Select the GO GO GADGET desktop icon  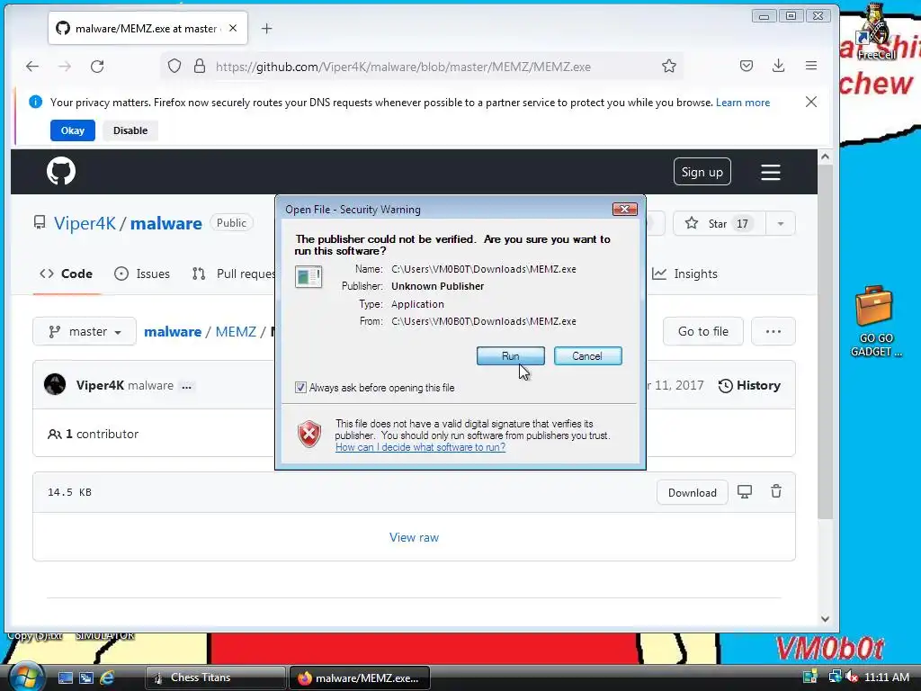pos(876,321)
